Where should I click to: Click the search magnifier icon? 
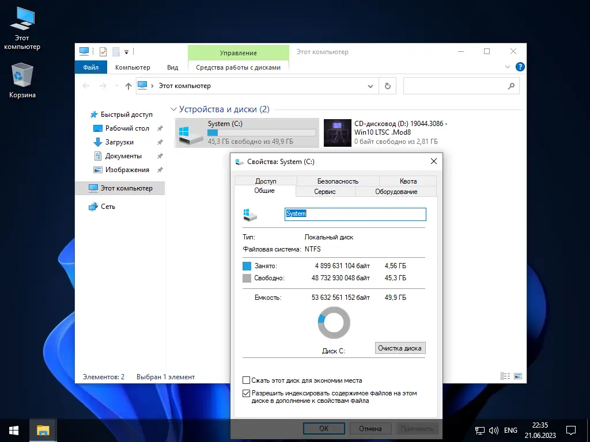[511, 86]
